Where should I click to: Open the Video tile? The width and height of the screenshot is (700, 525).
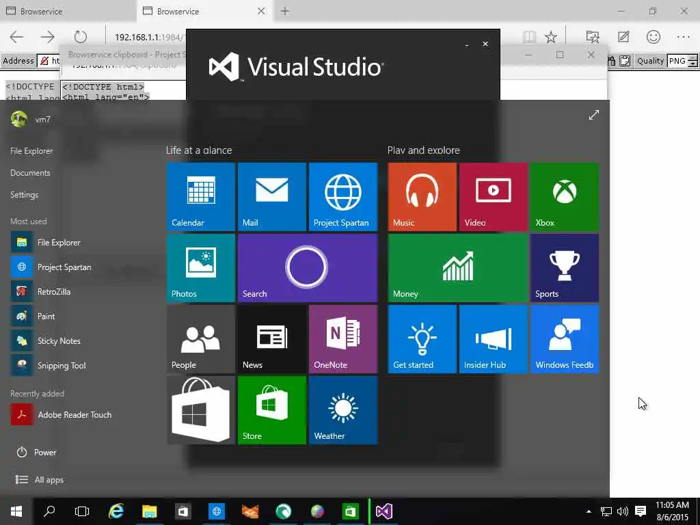click(x=494, y=197)
